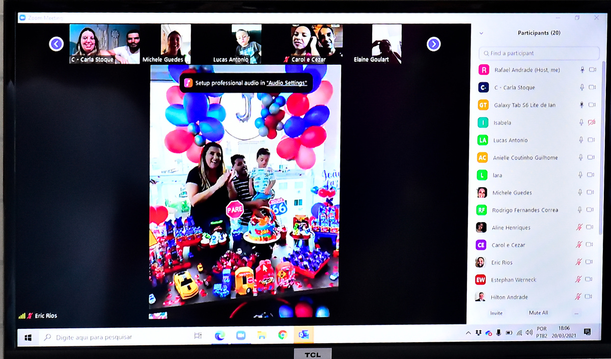Unmute Aline Henriques microphone
Screen dimensions: 611x359
pos(578,227)
